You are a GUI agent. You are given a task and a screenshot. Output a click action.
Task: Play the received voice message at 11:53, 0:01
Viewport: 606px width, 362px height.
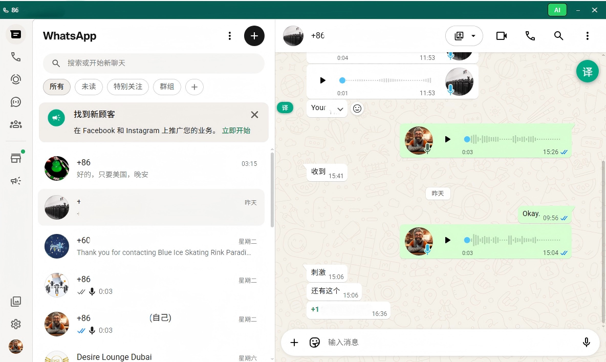(x=323, y=80)
